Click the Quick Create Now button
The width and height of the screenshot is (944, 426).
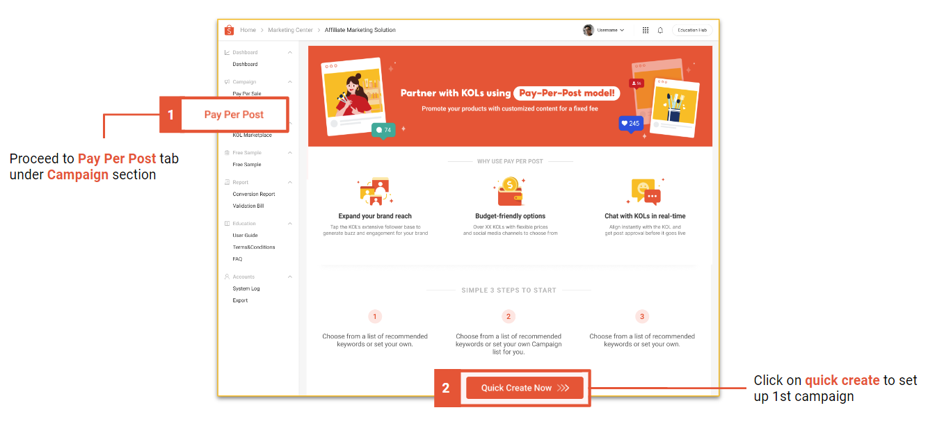tap(525, 388)
